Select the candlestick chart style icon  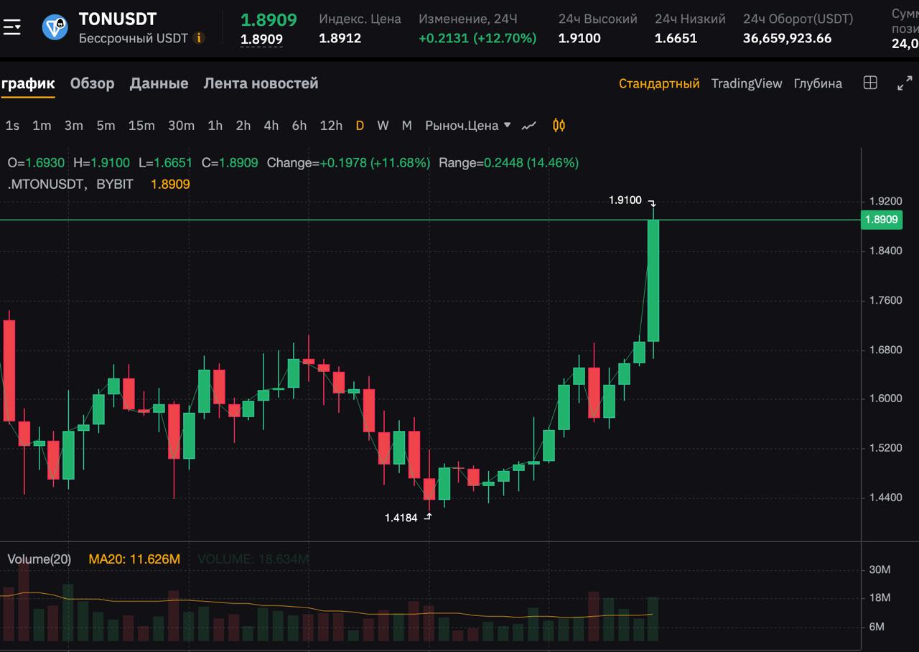pos(559,126)
